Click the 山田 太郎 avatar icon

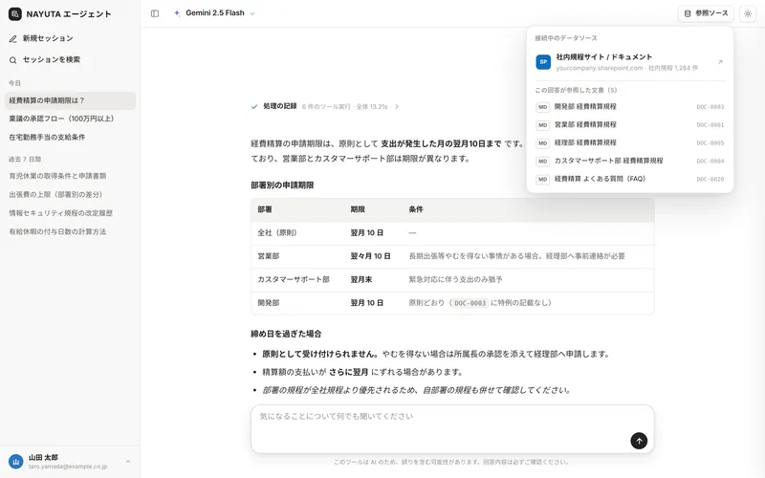click(x=15, y=462)
